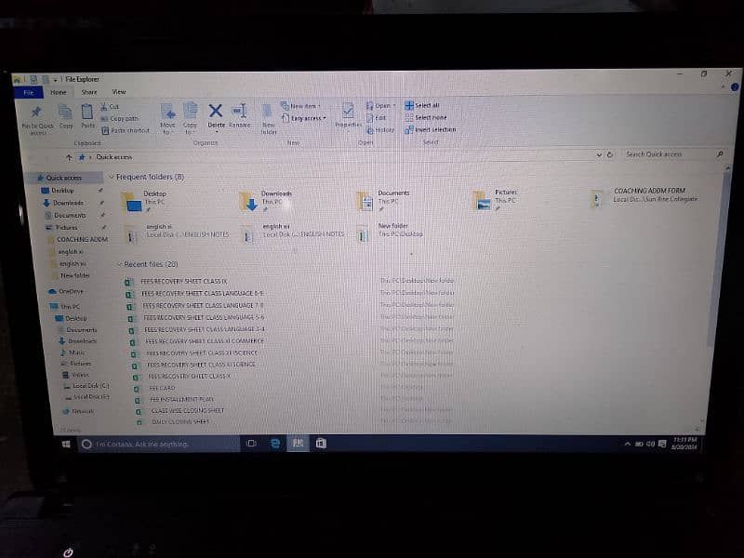
Task: Open Properties from the ribbon
Action: [x=348, y=114]
